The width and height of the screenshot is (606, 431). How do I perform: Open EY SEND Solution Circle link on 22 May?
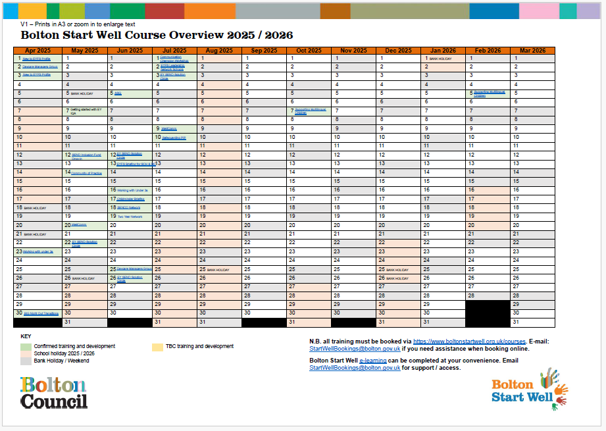(x=84, y=243)
